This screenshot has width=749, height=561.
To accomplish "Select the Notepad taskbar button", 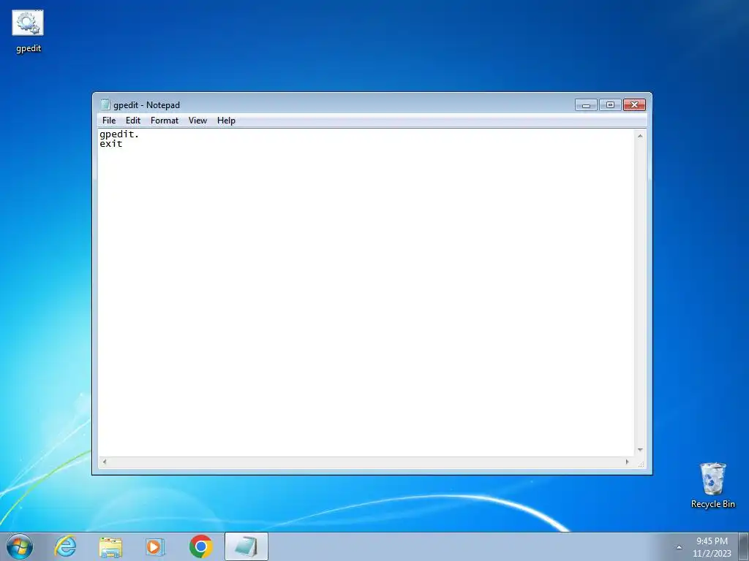I will click(246, 546).
